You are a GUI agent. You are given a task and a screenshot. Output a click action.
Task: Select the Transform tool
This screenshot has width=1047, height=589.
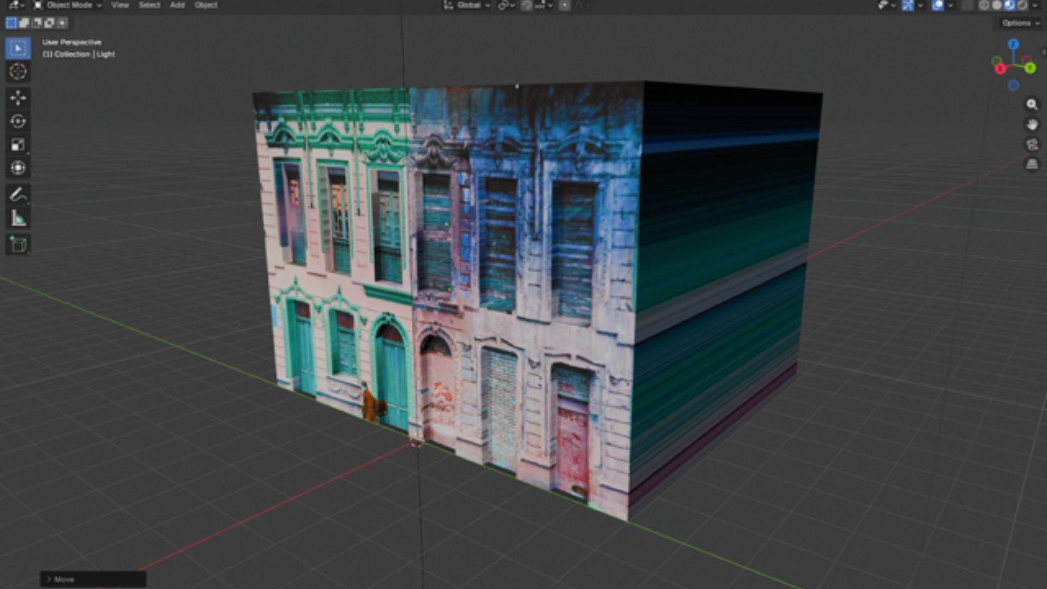click(x=18, y=168)
